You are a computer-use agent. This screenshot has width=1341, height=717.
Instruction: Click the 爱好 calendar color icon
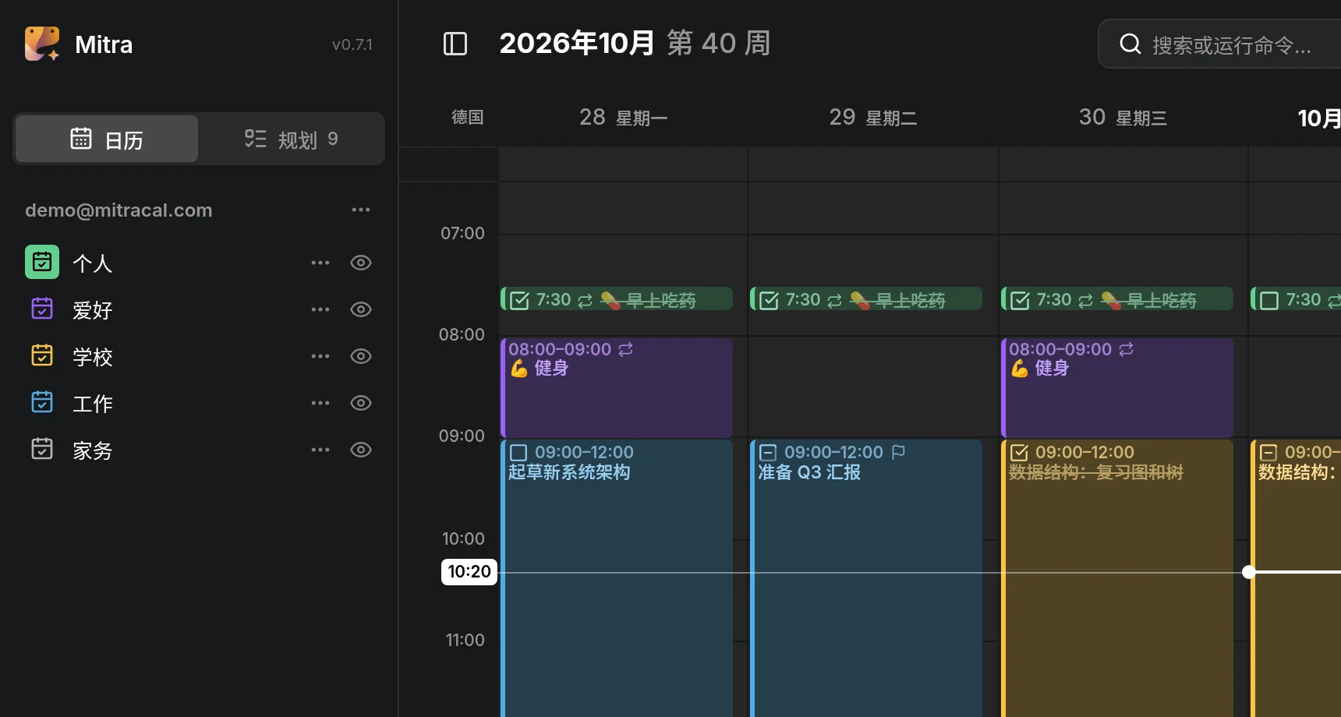pos(42,309)
